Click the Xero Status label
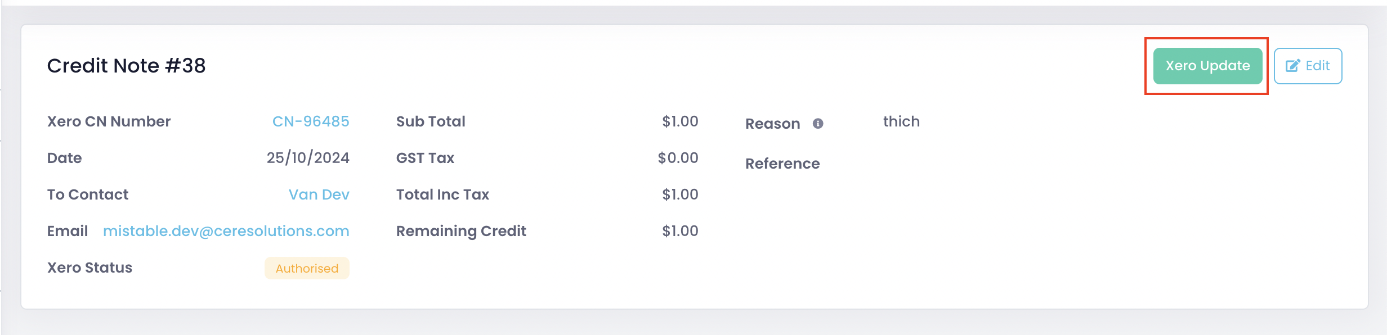 click(x=90, y=268)
